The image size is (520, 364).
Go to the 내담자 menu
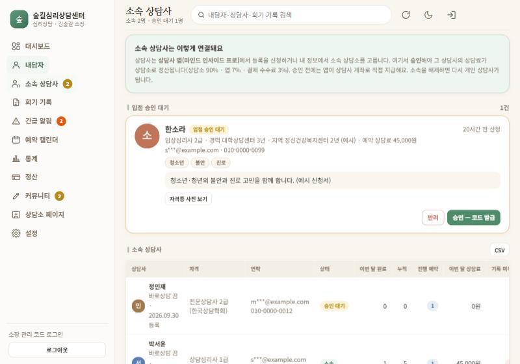(x=28, y=65)
